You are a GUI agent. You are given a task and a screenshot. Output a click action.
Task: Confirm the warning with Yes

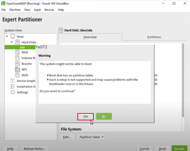click(x=85, y=117)
